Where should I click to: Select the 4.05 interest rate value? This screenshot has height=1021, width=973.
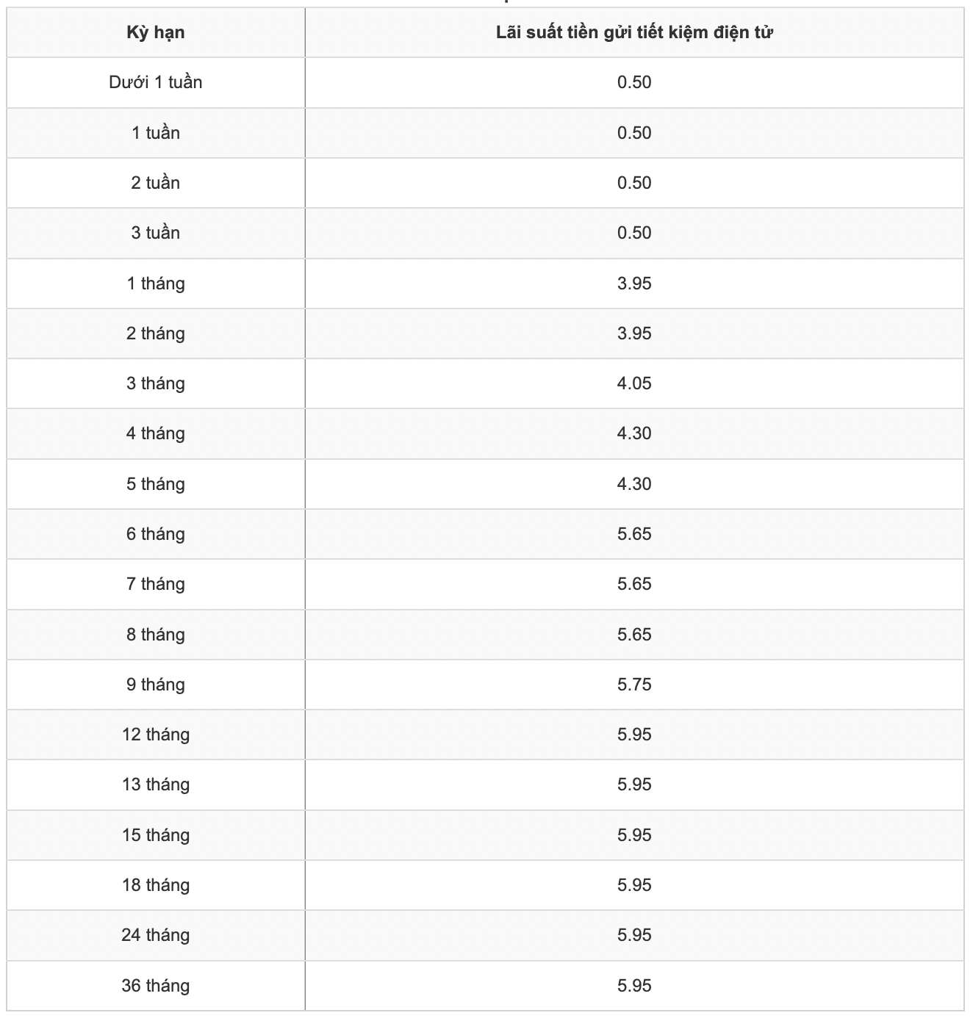click(x=634, y=383)
